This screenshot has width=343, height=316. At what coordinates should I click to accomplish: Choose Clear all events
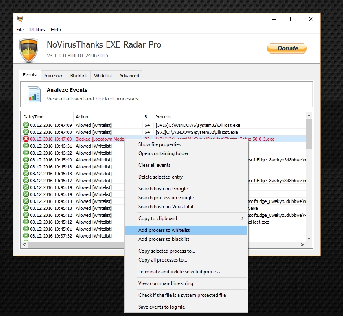[186, 165]
